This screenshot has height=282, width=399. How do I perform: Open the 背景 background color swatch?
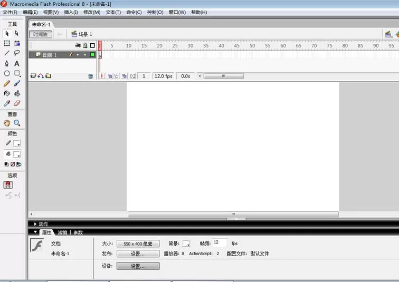tap(186, 244)
